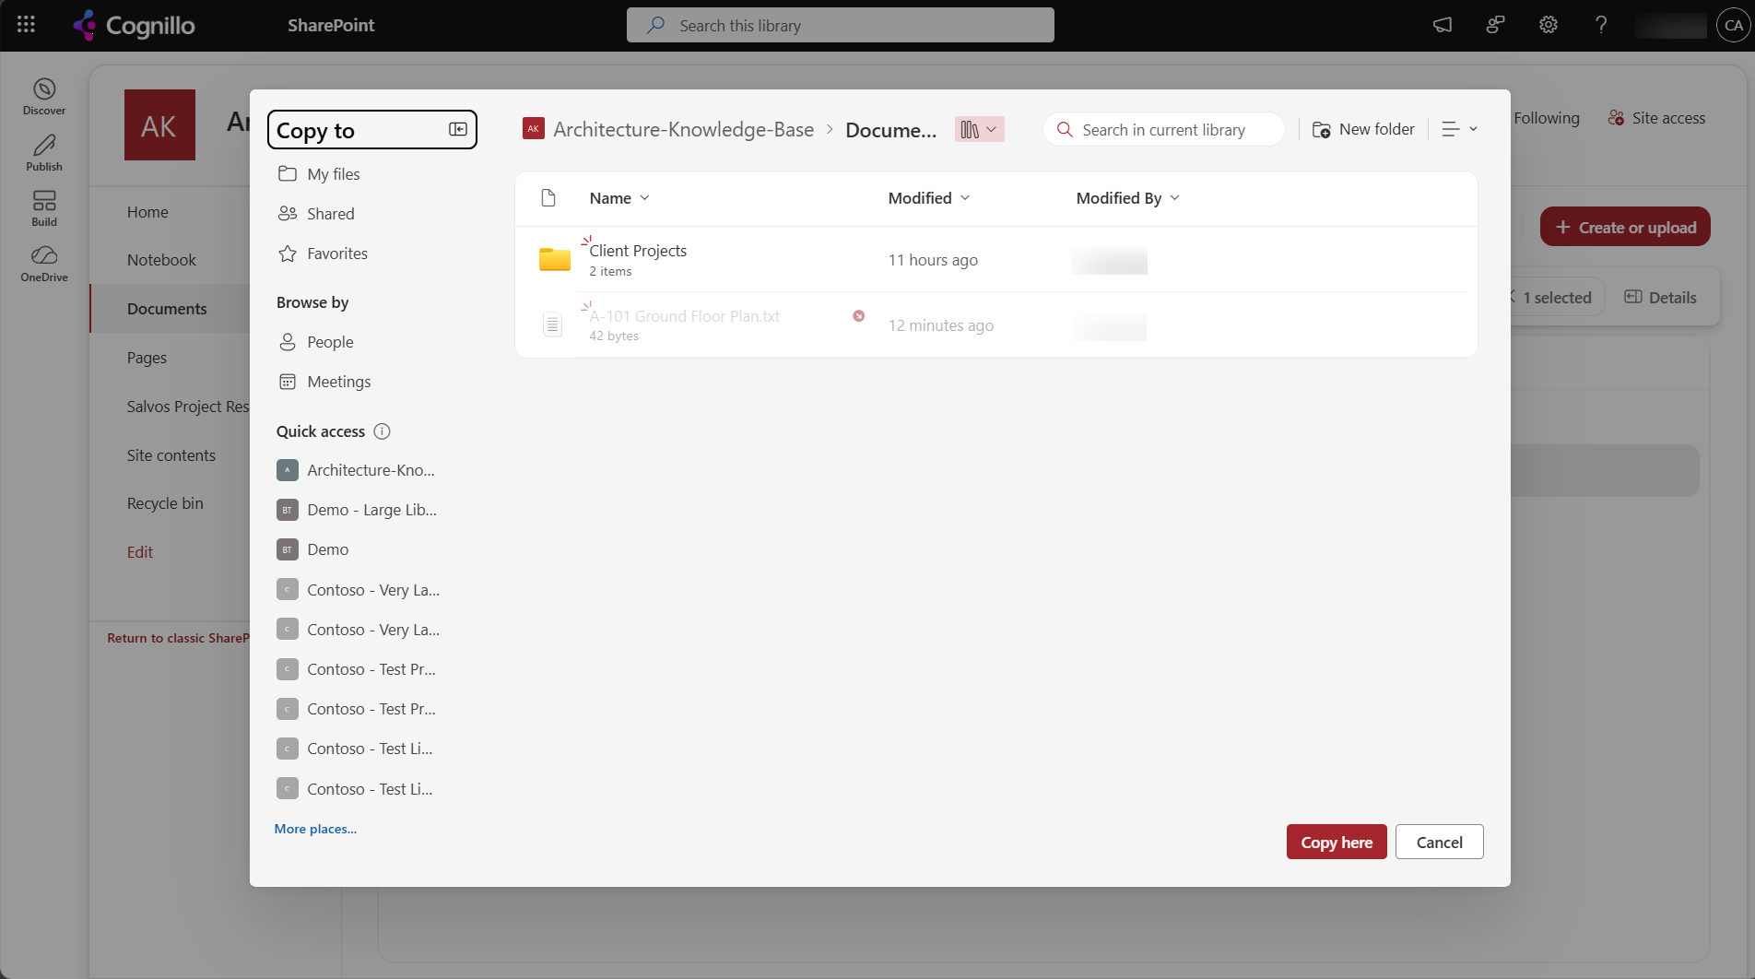1755x979 pixels.
Task: Click the Client Projects folder icon
Action: tap(554, 259)
